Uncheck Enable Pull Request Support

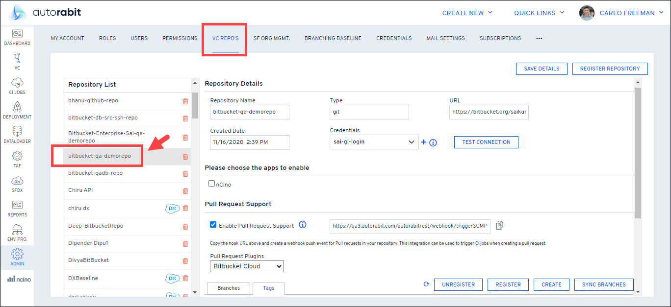point(213,225)
